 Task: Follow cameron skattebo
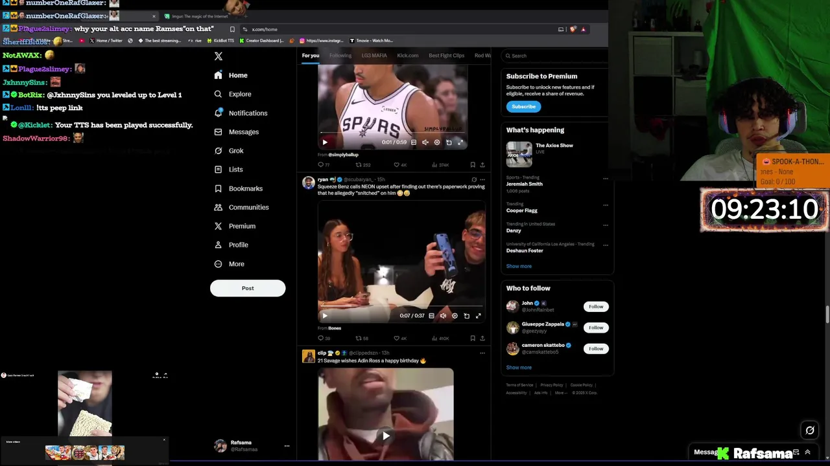pyautogui.click(x=596, y=349)
